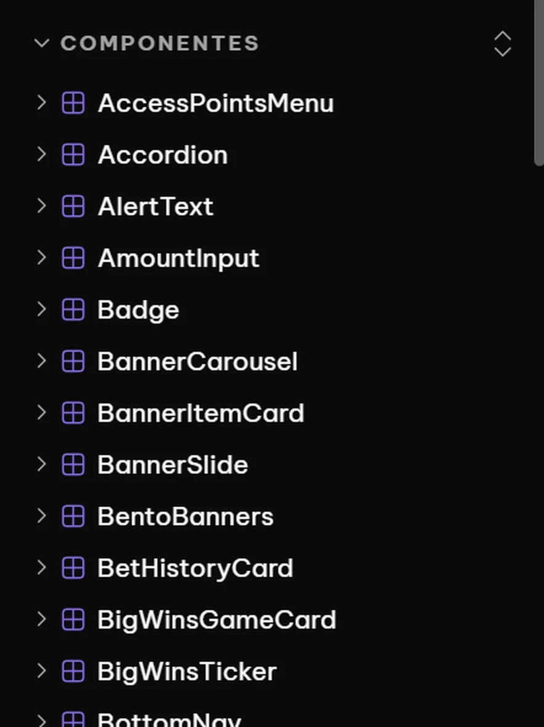Click the BigWinsTicker component icon
Viewport: 544px width, 727px height.
click(73, 672)
